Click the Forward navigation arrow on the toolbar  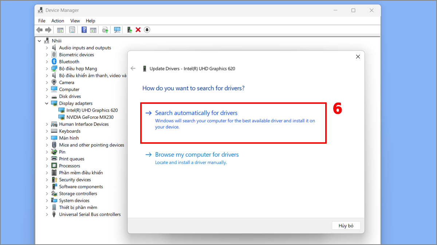click(48, 30)
